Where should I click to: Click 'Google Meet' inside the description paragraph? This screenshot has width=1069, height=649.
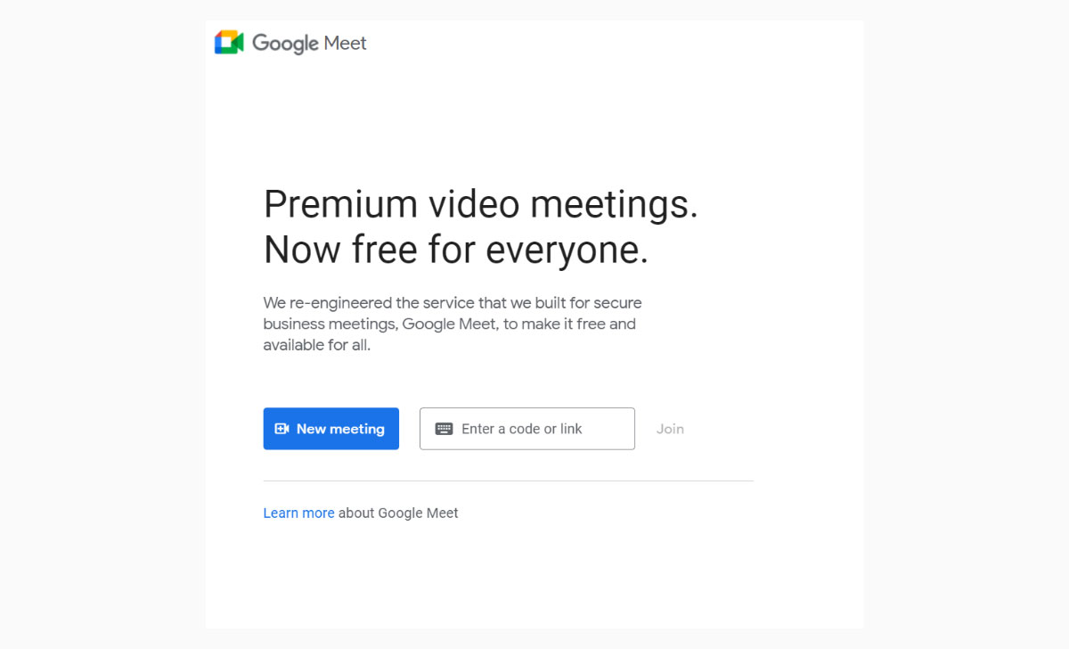click(448, 324)
